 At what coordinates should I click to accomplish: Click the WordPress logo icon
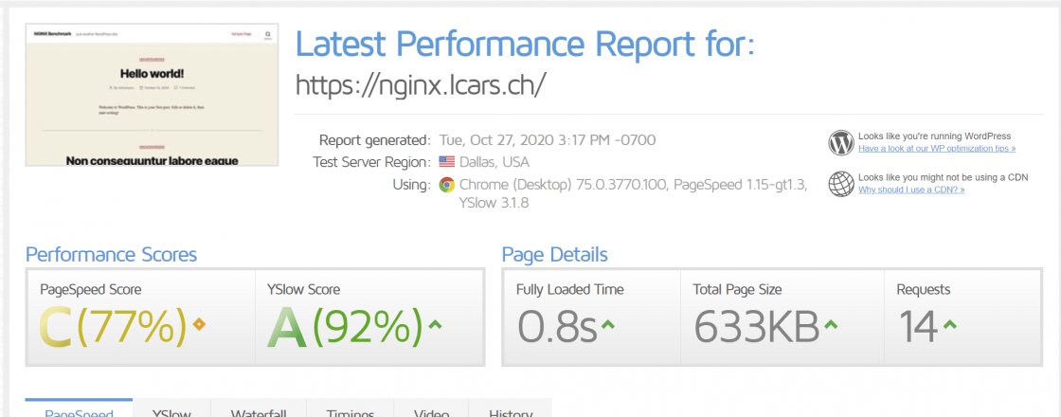tap(841, 142)
